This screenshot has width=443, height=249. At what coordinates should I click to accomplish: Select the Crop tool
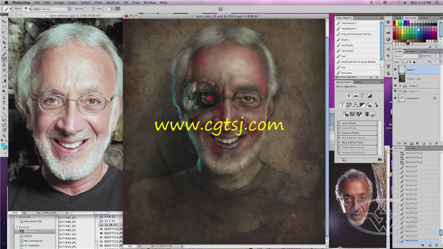[x=4, y=43]
